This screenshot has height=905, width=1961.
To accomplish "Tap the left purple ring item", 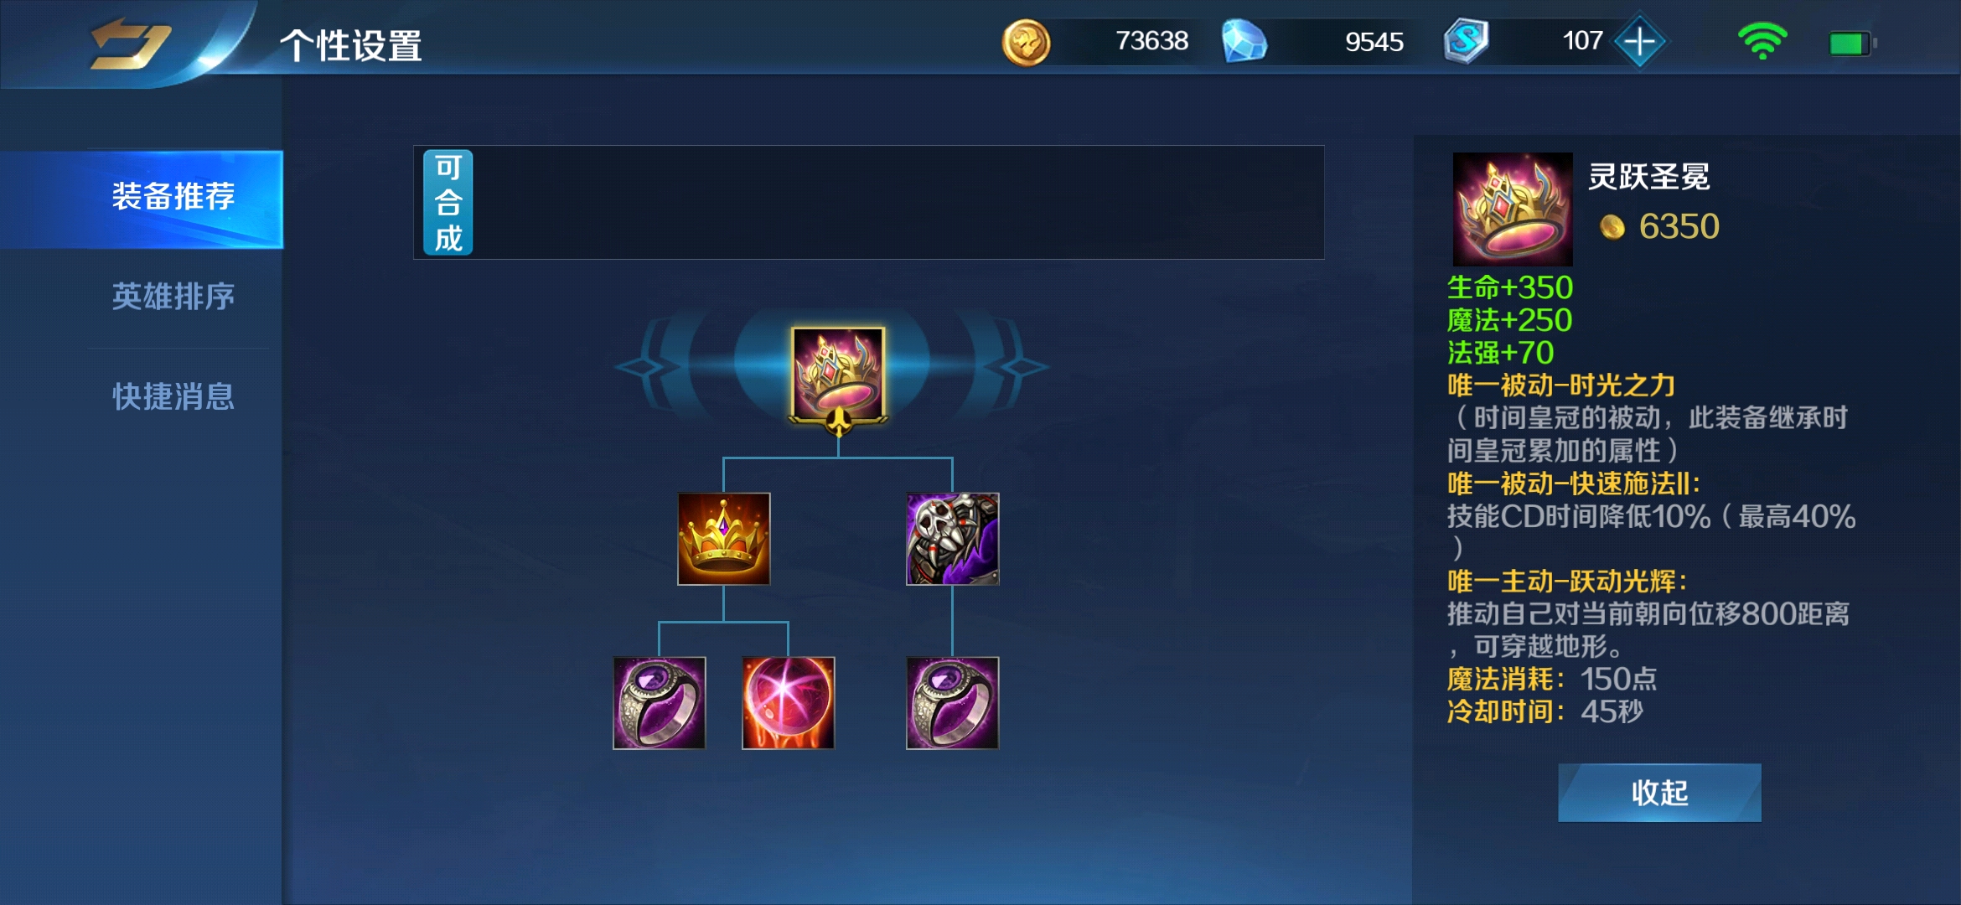I will pos(660,703).
